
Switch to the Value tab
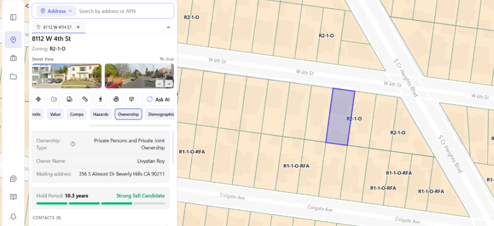pos(55,114)
